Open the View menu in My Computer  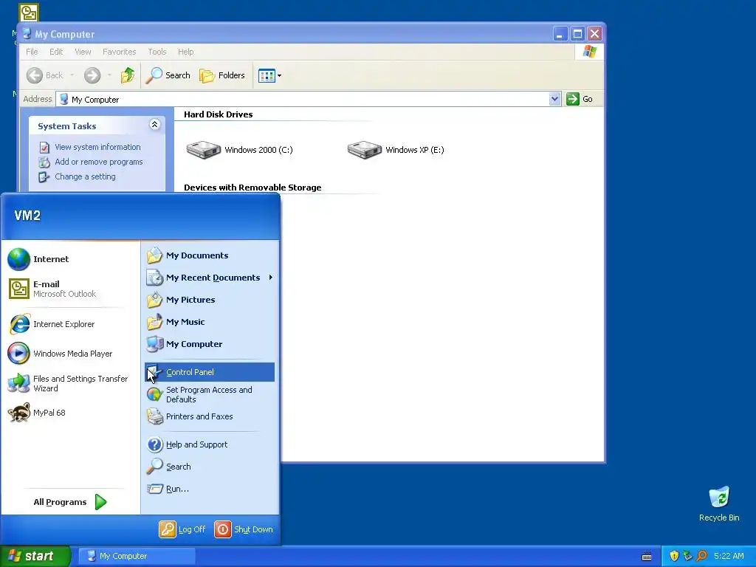click(83, 52)
